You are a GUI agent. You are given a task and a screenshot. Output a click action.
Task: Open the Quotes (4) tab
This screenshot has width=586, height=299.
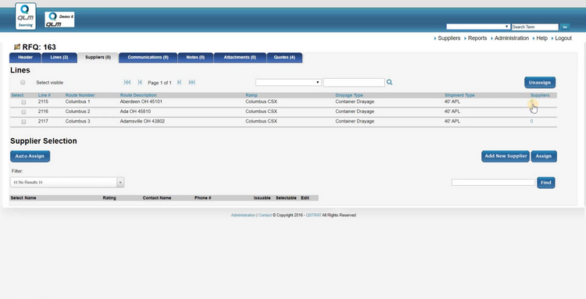(x=284, y=58)
